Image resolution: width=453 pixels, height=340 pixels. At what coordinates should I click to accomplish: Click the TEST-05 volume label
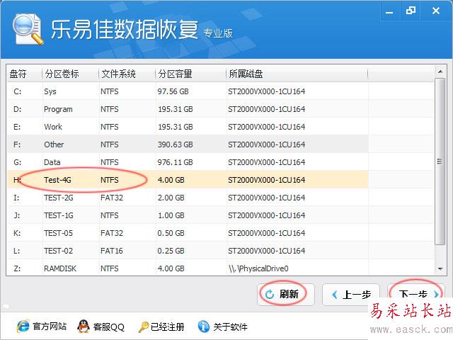(58, 233)
